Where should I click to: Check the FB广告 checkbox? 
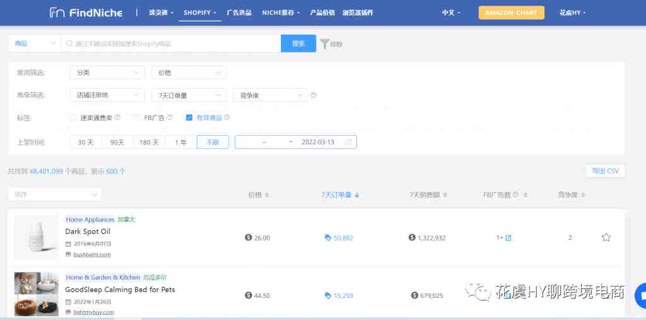[x=136, y=117]
